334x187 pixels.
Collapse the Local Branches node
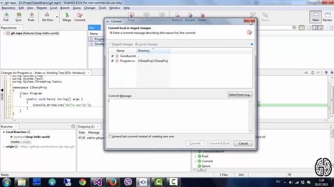pyautogui.click(x=4, y=132)
